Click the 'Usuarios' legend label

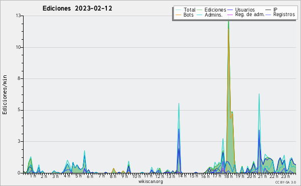point(245,10)
